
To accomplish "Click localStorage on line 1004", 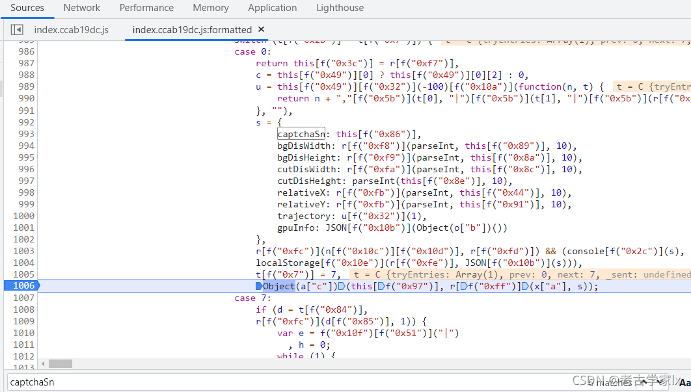I will [288, 263].
